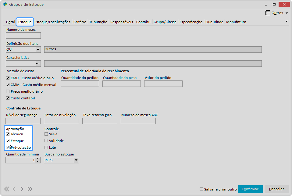Maximize the Grupos de Estoque window
Viewport: 292px width, 196px height.
coord(274,5)
